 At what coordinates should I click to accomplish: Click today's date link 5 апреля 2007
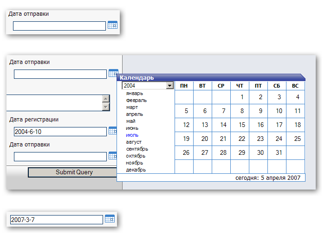[x=268, y=178]
